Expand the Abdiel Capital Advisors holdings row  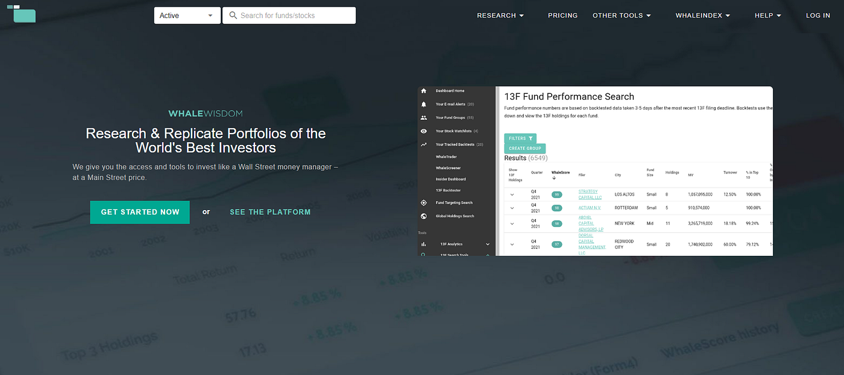pos(512,223)
